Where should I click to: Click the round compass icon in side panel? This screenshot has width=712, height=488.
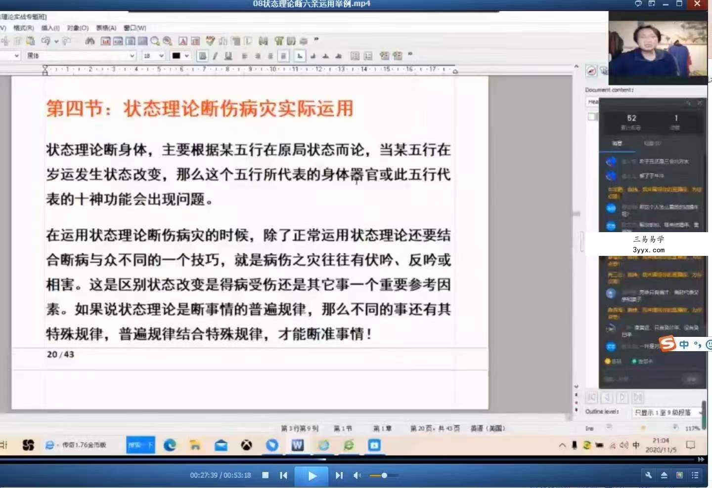pyautogui.click(x=591, y=71)
